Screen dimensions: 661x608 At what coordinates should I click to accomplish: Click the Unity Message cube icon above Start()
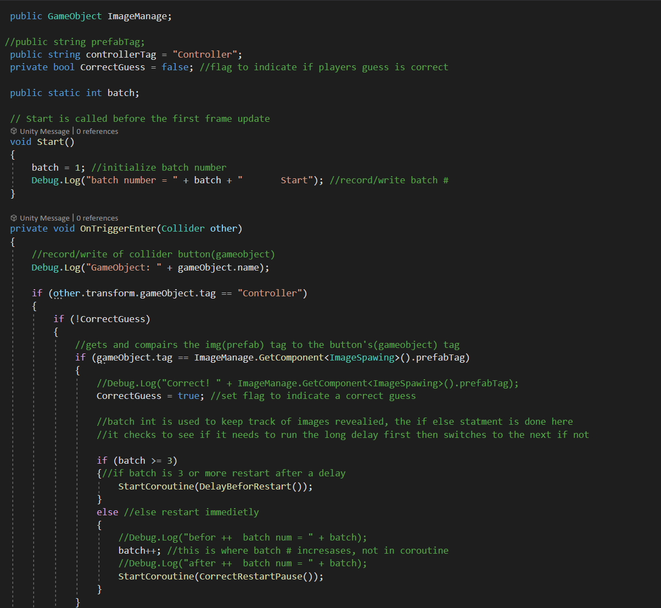click(14, 131)
